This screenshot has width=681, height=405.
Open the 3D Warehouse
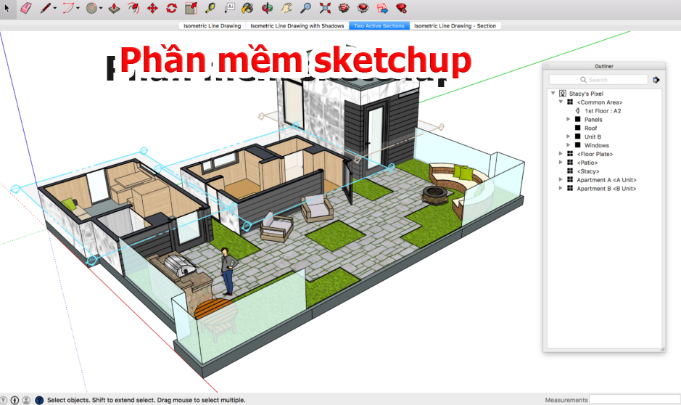[344, 8]
